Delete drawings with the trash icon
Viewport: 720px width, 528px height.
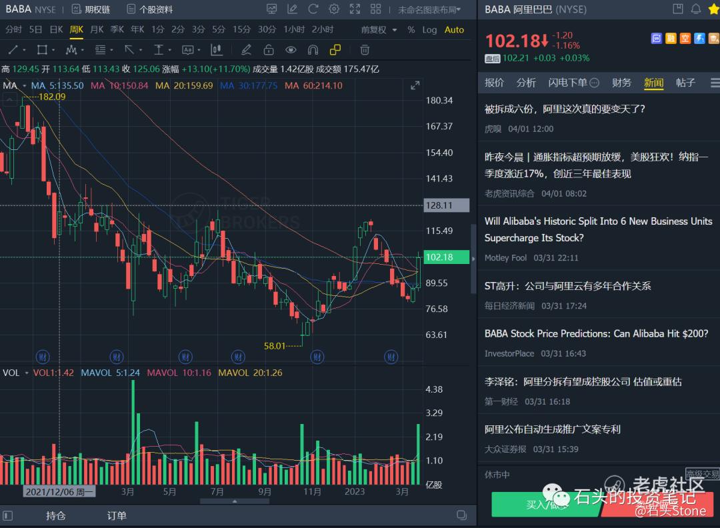(365, 49)
